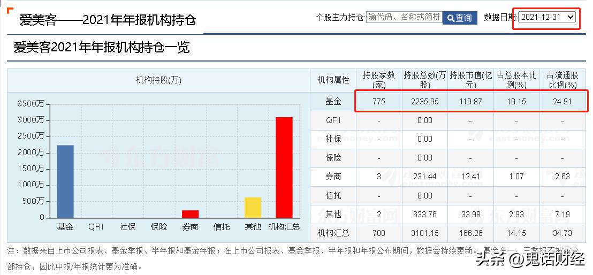Click the total institutions count 780

click(378, 233)
